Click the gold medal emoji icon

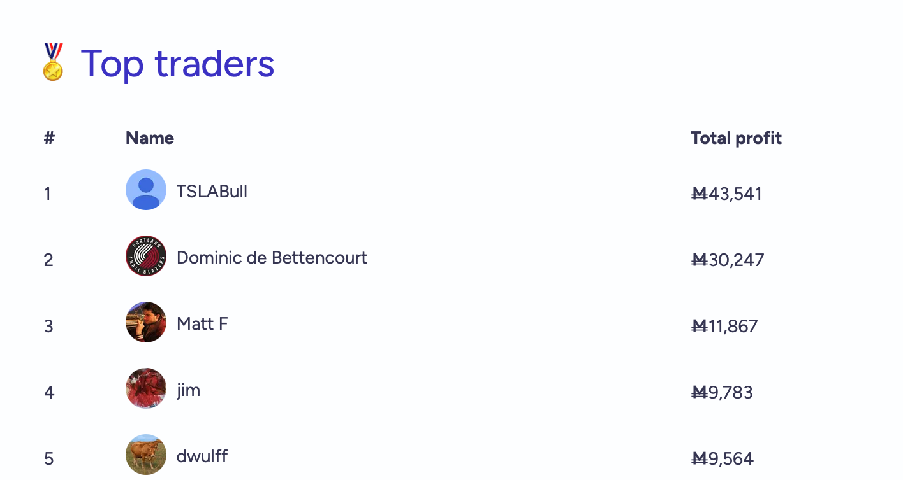click(53, 62)
